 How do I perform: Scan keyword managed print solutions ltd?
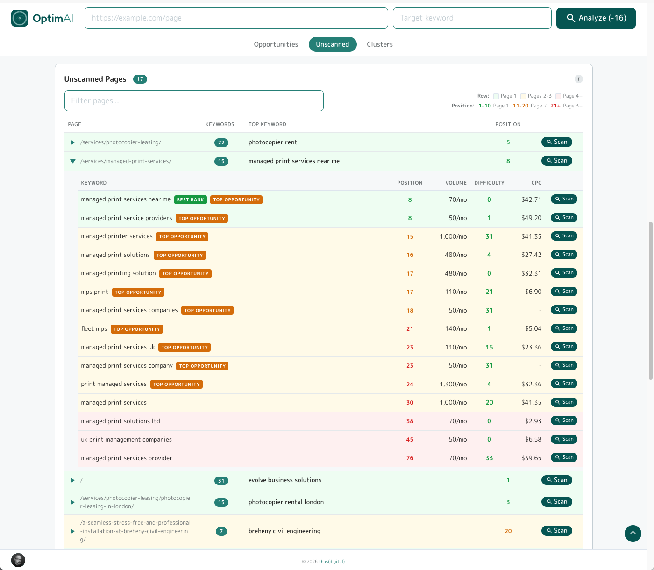(x=564, y=420)
